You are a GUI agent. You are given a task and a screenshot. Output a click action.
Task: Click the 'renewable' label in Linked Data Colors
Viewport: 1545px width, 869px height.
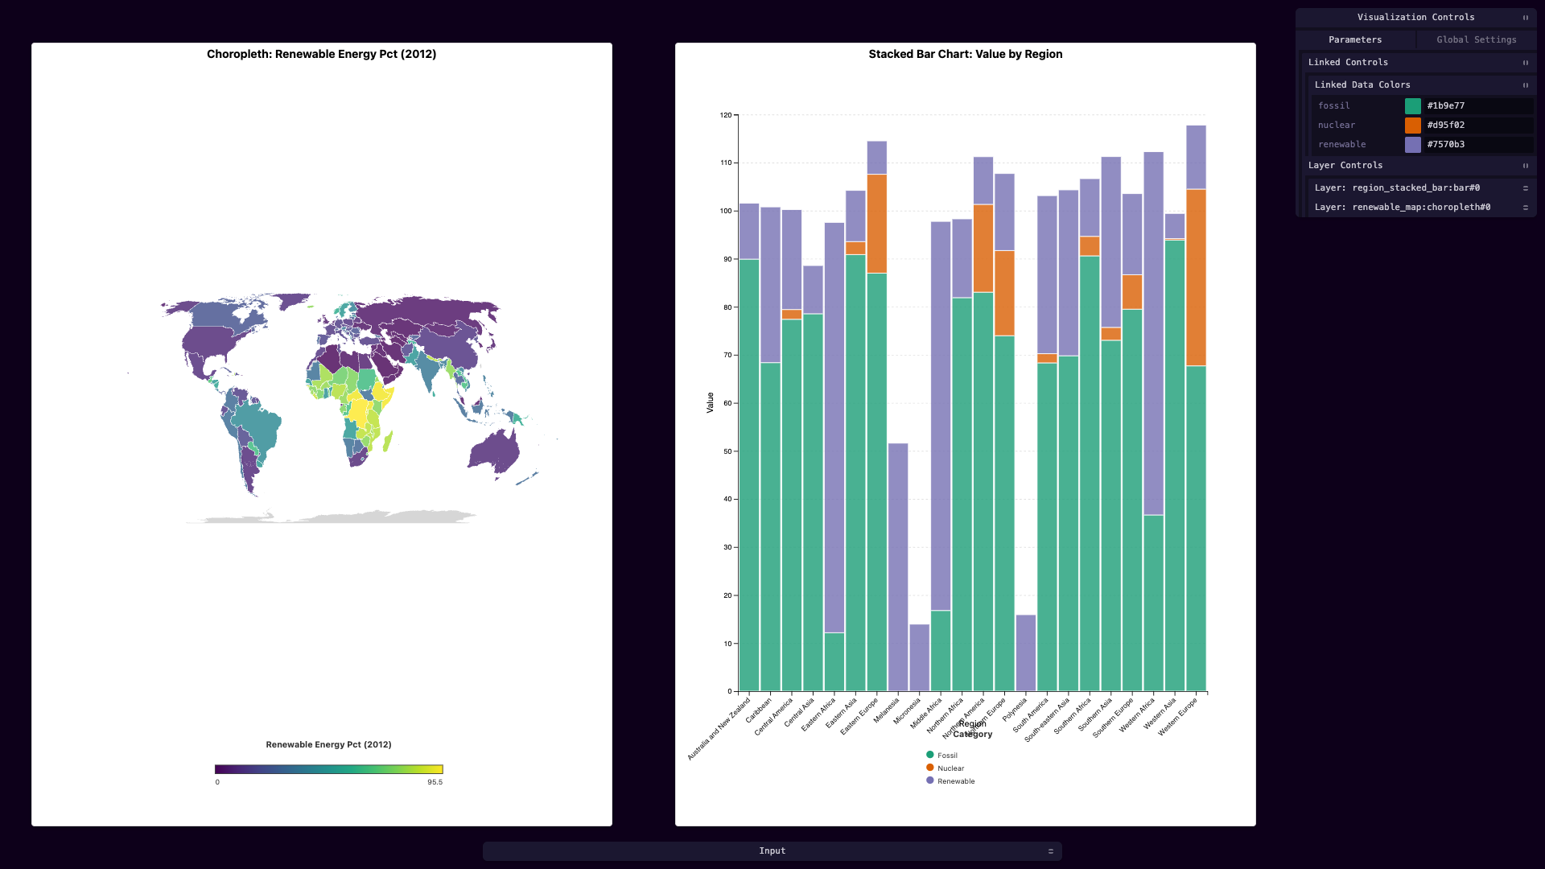(1342, 145)
